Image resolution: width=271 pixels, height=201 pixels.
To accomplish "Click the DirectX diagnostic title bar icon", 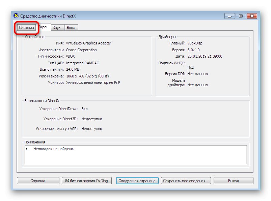I will click(x=16, y=16).
